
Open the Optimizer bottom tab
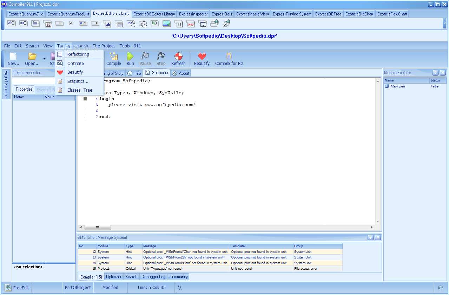pyautogui.click(x=114, y=277)
